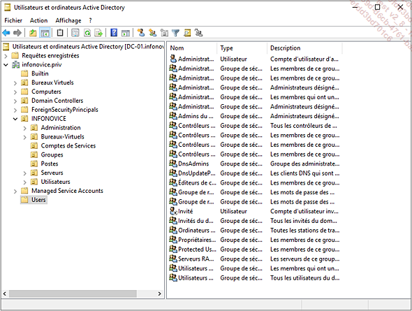Click the Users folder icon in tree
The width and height of the screenshot is (412, 311).
point(24,200)
